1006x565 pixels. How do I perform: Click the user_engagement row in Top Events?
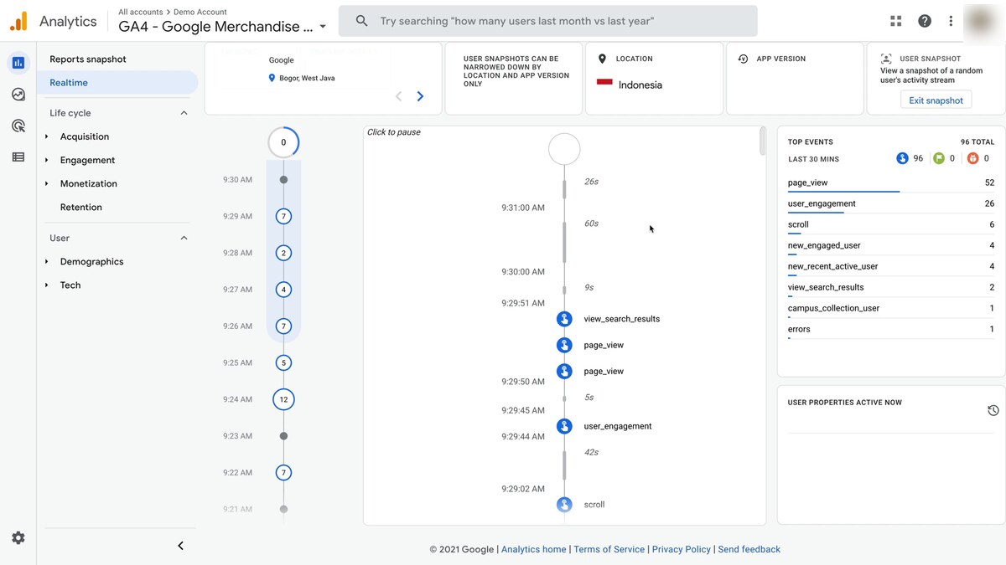tap(891, 204)
